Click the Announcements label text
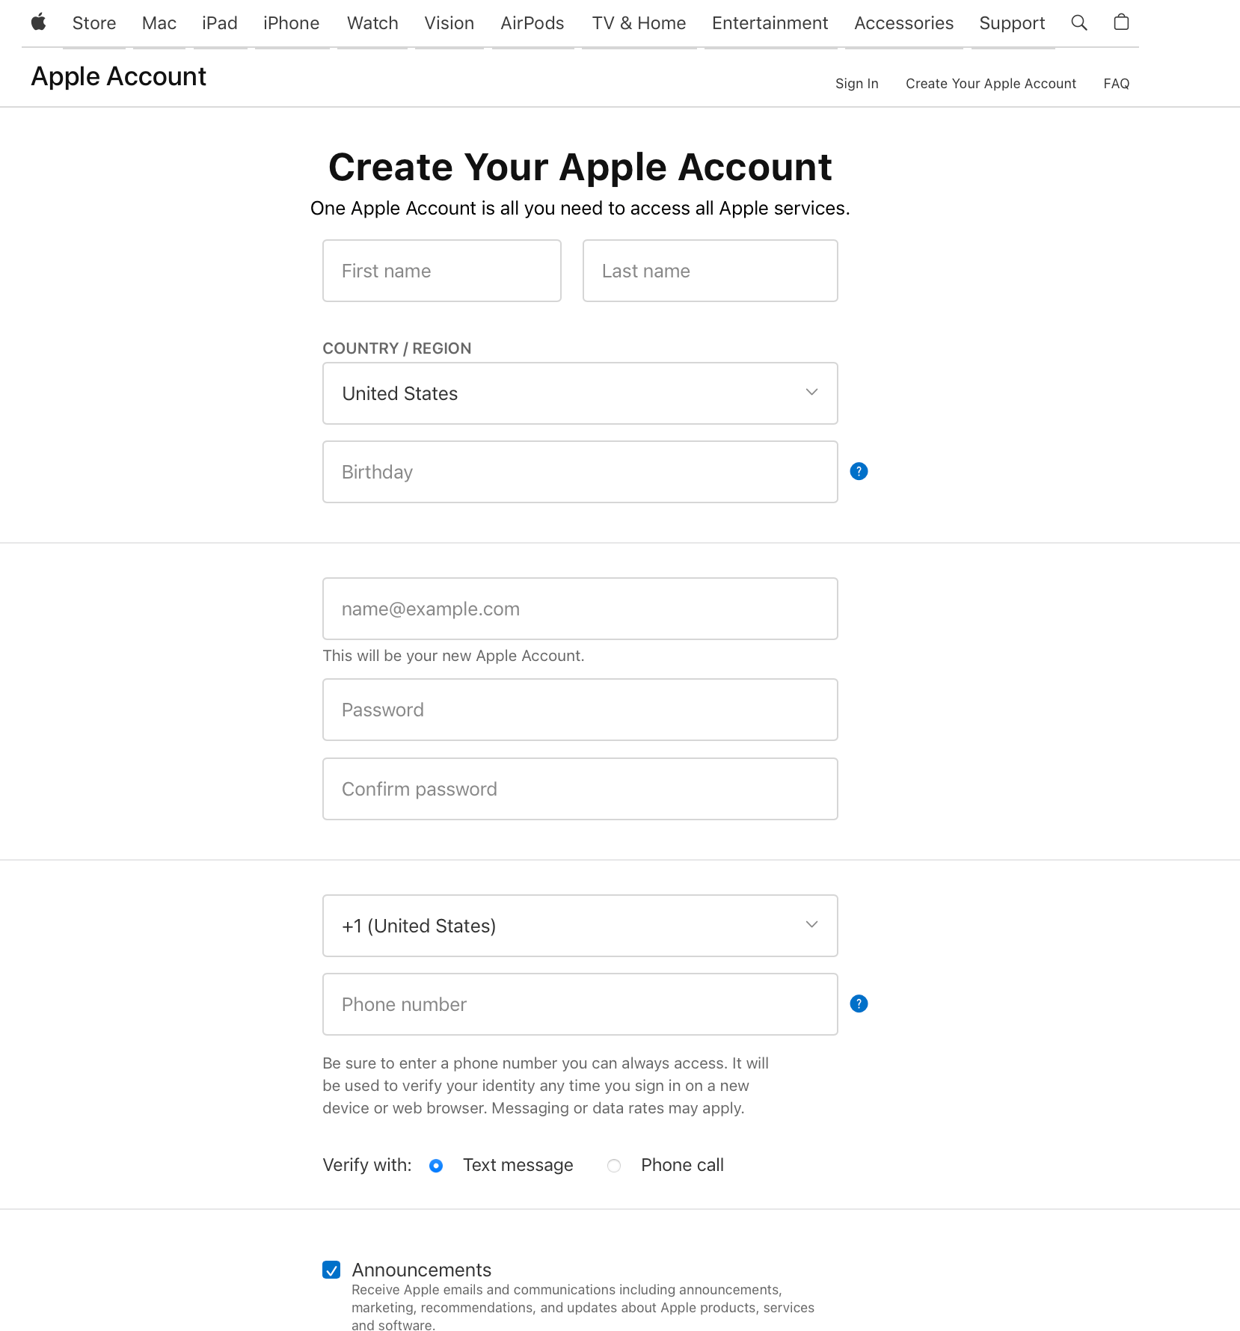Viewport: 1240px width, 1331px height. point(422,1270)
